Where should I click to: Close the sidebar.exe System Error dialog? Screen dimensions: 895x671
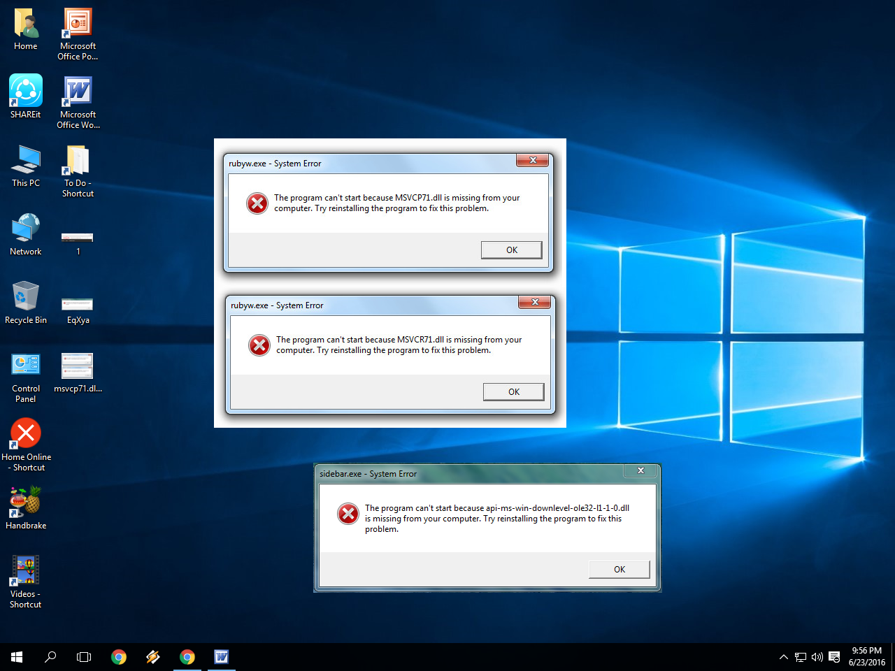click(x=640, y=471)
